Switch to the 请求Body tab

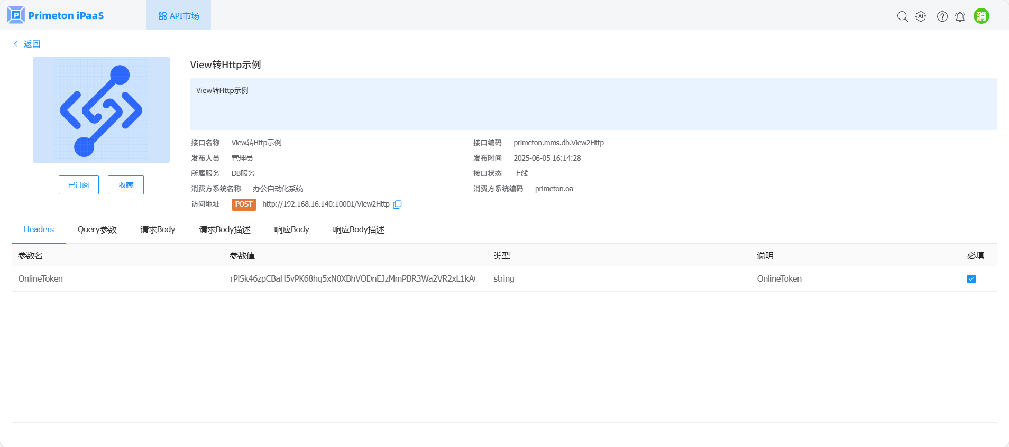point(158,230)
